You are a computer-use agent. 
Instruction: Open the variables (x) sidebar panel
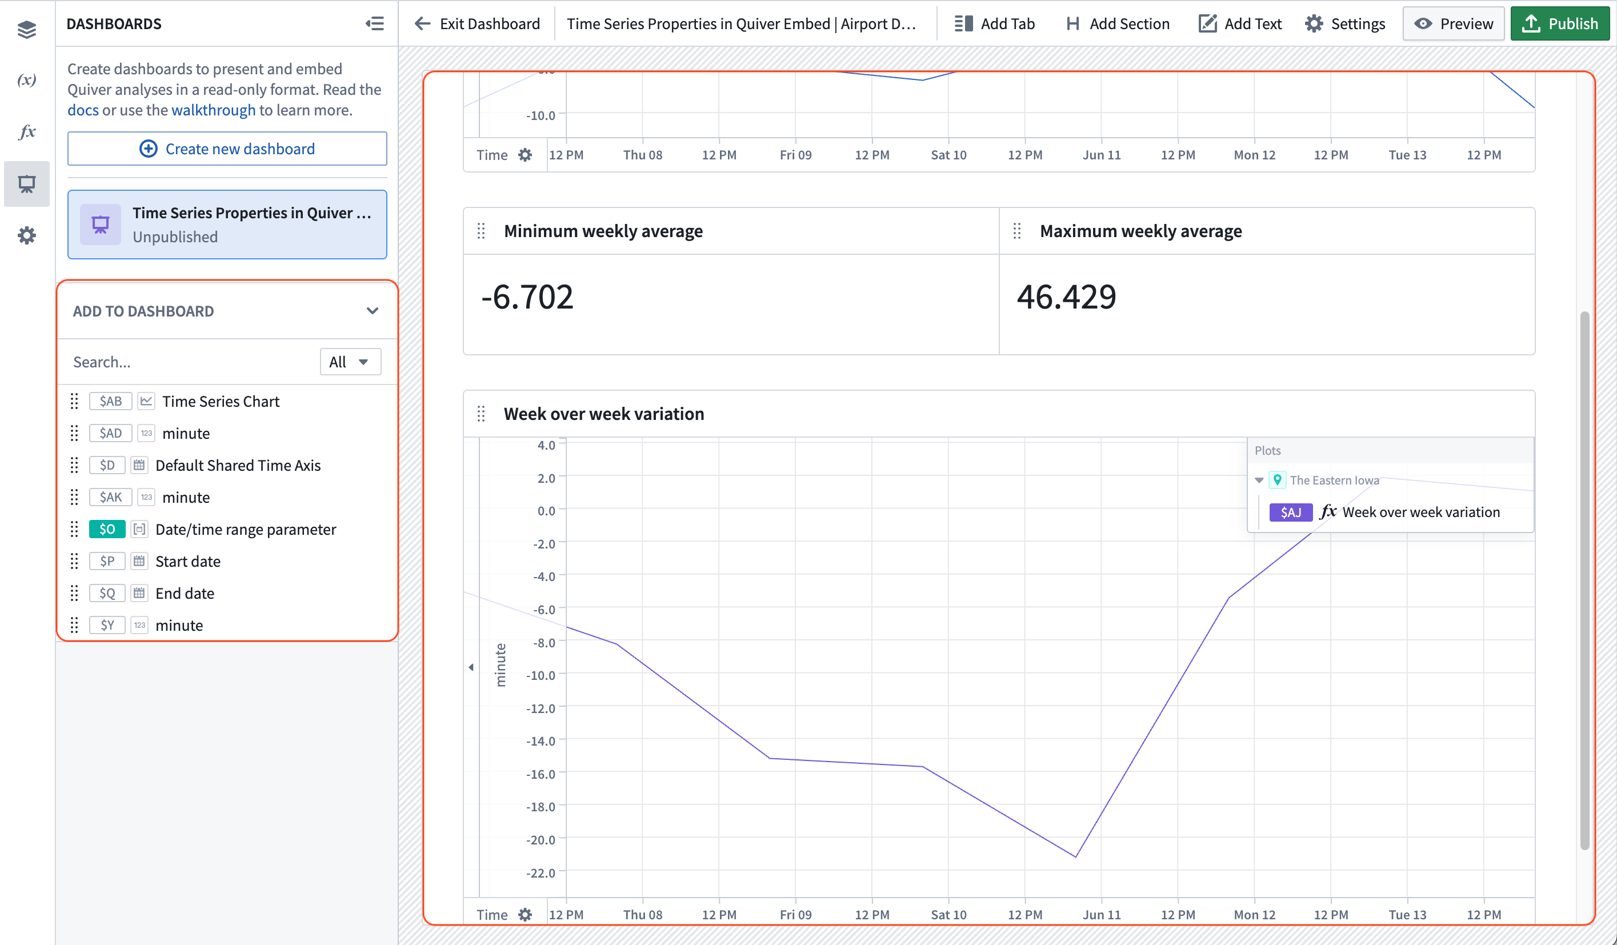(x=26, y=80)
